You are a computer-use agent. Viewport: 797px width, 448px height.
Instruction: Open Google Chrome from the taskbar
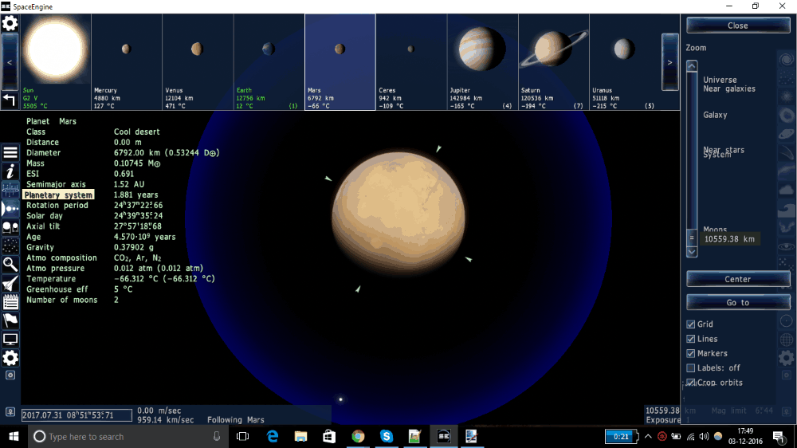point(358,436)
